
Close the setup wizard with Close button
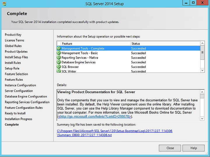point(170,148)
